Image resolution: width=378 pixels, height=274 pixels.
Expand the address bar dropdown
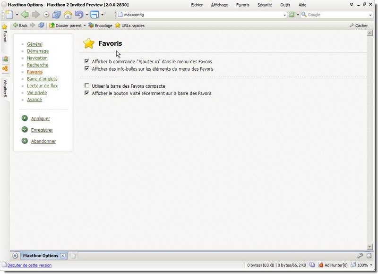pos(284,15)
